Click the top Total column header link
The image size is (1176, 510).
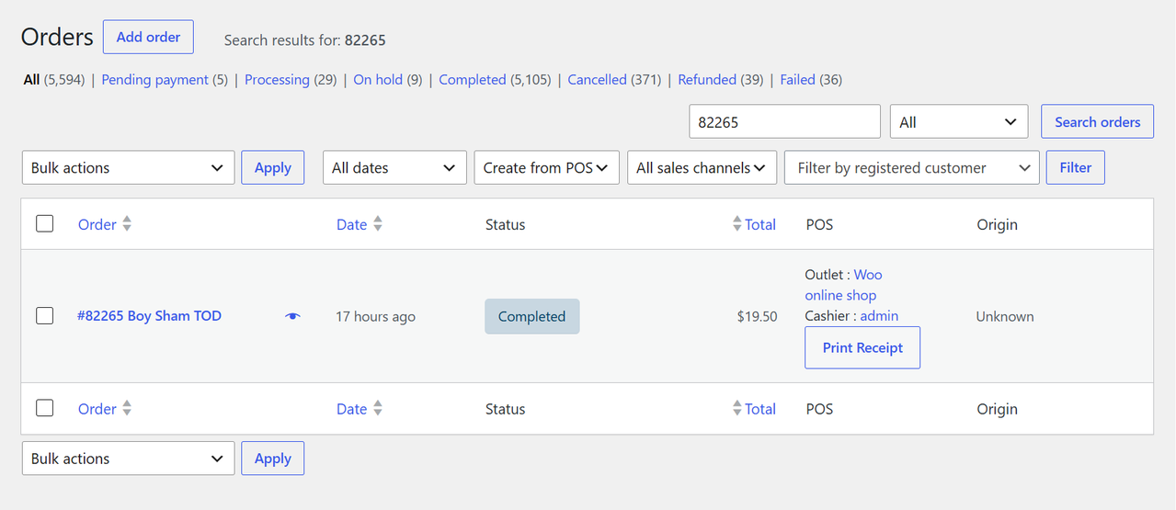click(760, 224)
